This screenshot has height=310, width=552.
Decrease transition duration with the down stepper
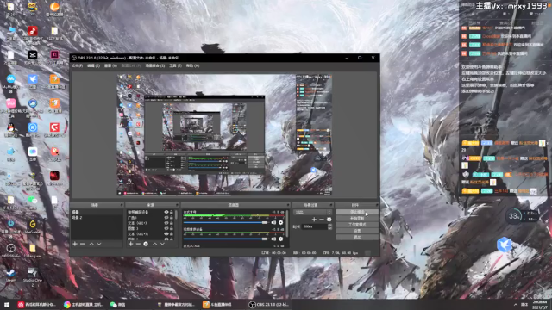329,228
